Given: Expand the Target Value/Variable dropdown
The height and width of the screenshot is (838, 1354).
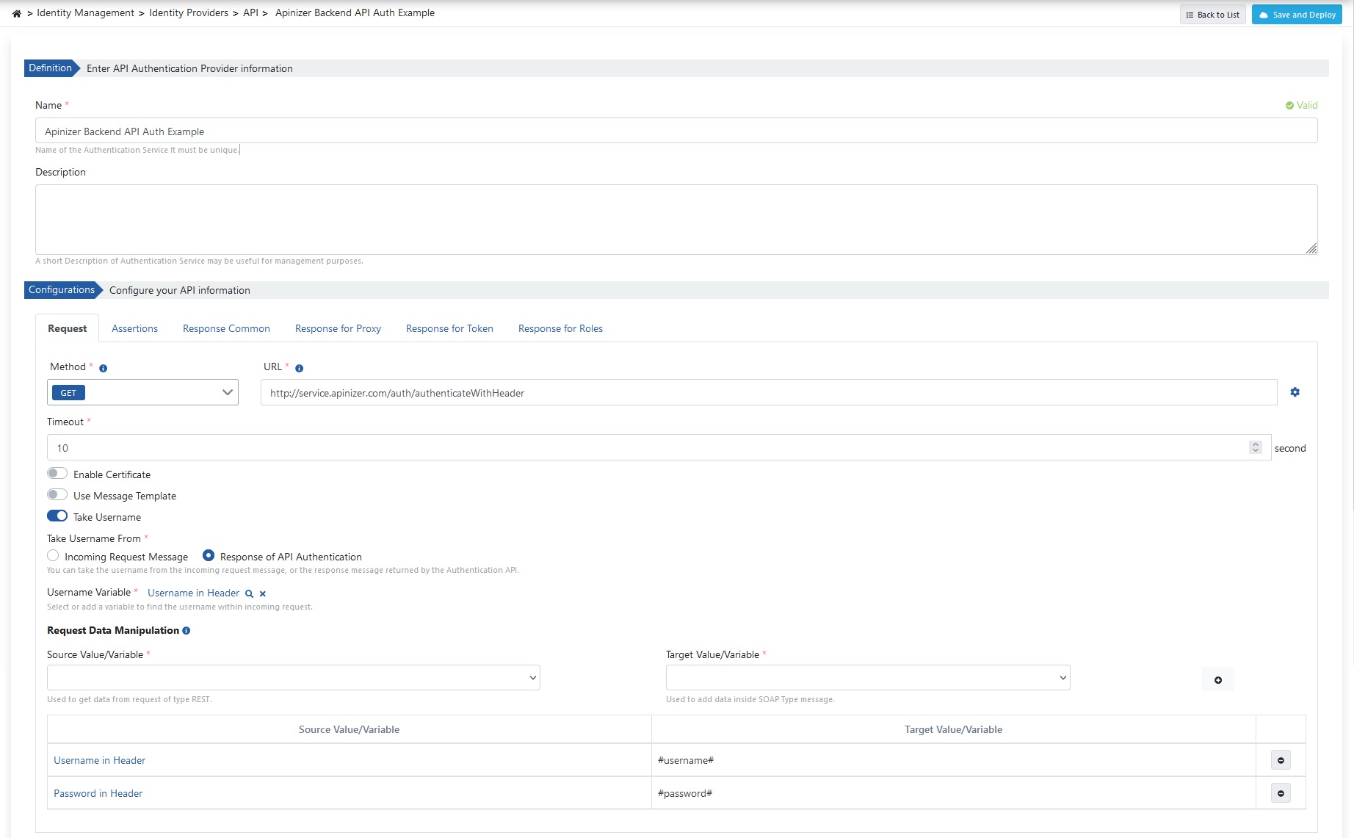Looking at the screenshot, I should pos(867,677).
